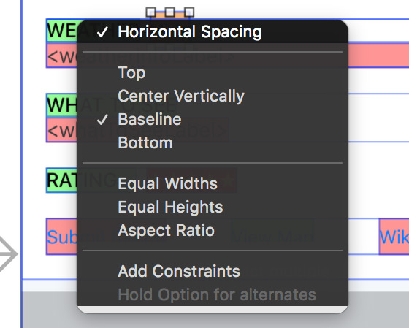409x328 pixels.
Task: Select the green WH label on canvas
Action: [x=62, y=105]
